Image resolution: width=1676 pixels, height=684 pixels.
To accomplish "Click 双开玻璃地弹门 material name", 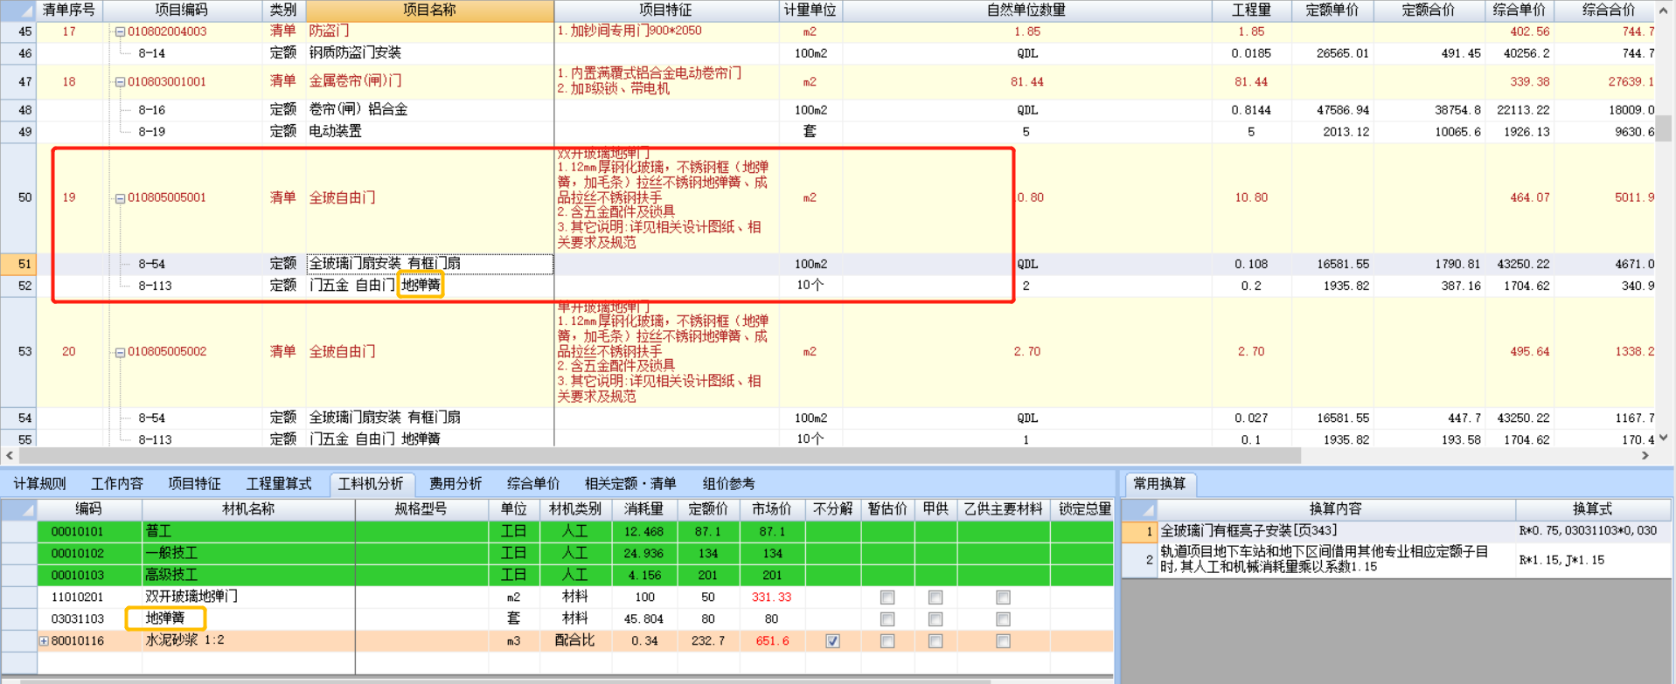I will (x=191, y=597).
